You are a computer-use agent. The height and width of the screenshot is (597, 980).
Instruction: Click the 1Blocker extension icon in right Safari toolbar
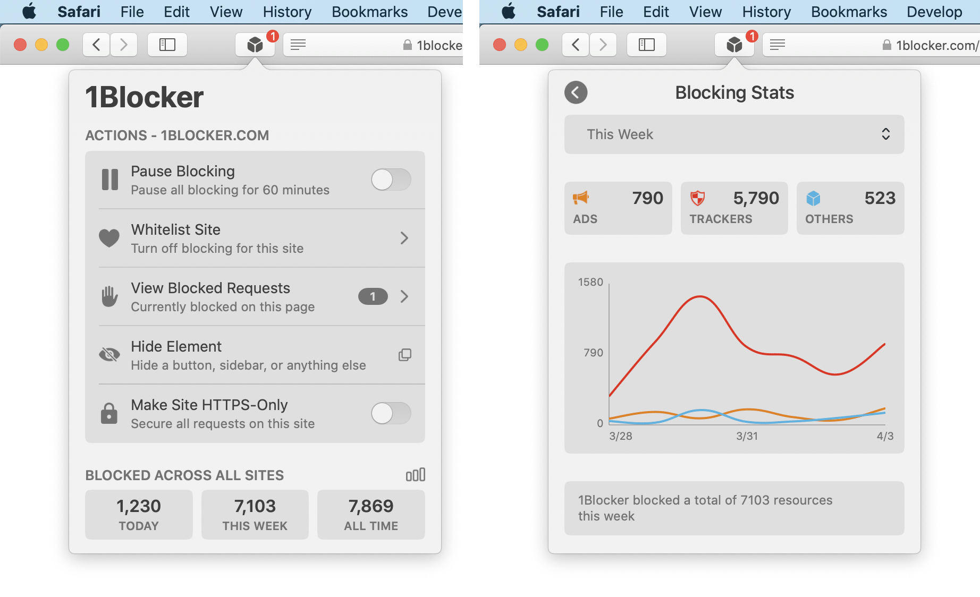(x=734, y=45)
